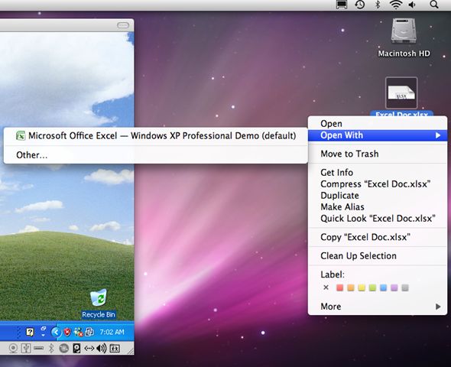Choose Clean Up Selection

pyautogui.click(x=378, y=256)
